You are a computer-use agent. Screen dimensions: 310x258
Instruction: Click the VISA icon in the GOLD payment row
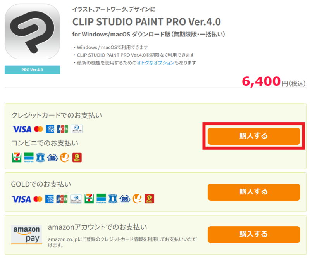pos(21,199)
